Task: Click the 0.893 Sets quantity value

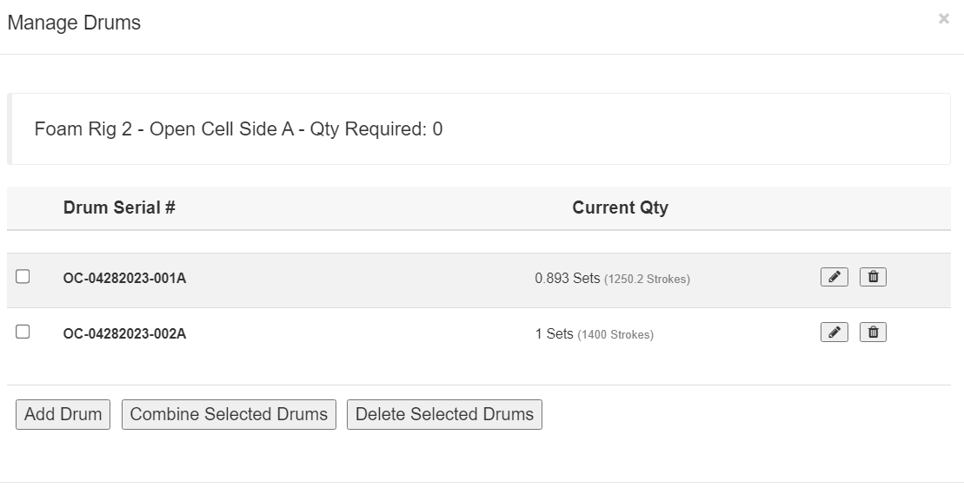Action: click(568, 279)
